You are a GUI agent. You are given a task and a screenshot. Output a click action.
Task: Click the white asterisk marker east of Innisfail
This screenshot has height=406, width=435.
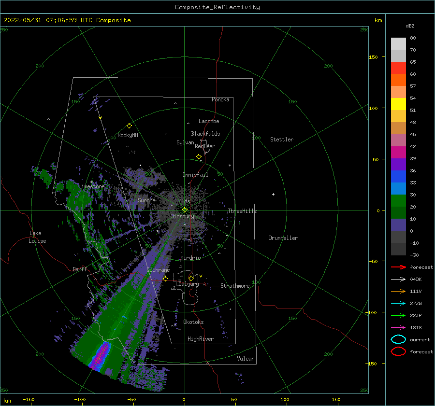[230, 166]
